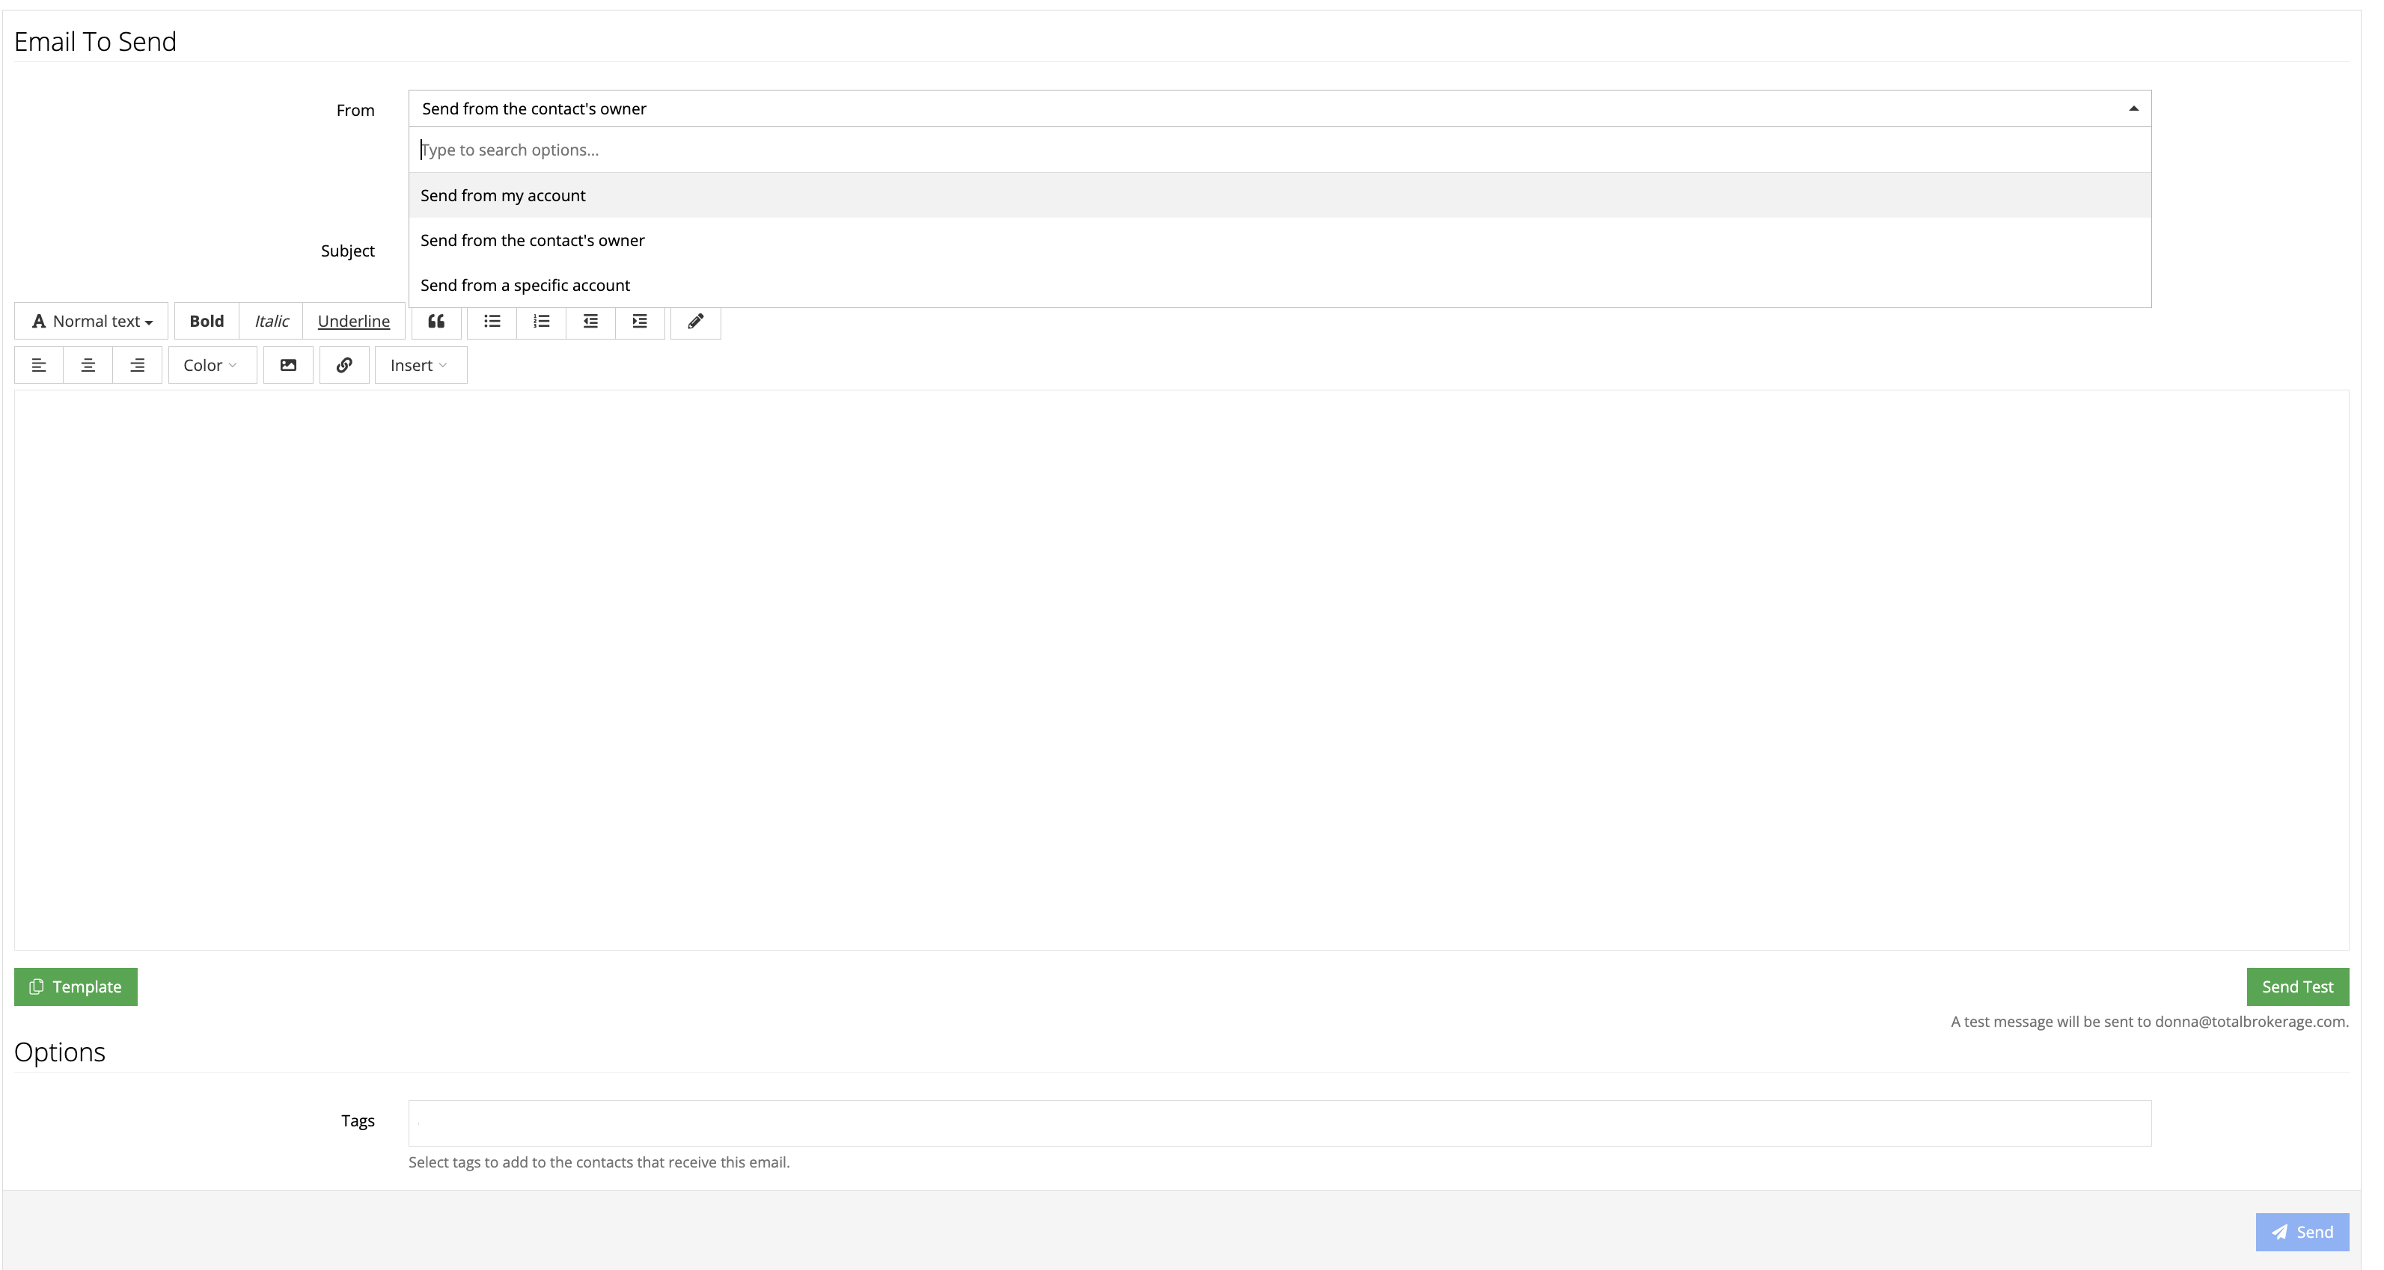
Task: Click the pencil highlight icon
Action: [695, 321]
